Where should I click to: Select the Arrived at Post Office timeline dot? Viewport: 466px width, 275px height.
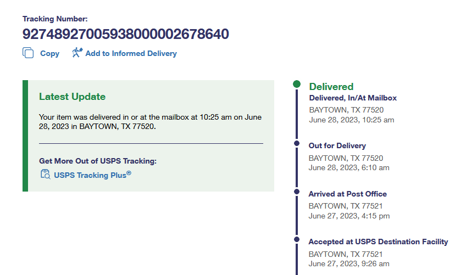point(297,192)
